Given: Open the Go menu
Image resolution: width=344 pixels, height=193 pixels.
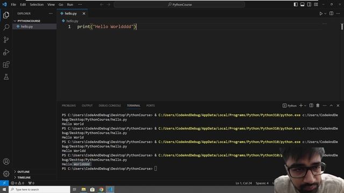Looking at the screenshot, I should [x=61, y=5].
